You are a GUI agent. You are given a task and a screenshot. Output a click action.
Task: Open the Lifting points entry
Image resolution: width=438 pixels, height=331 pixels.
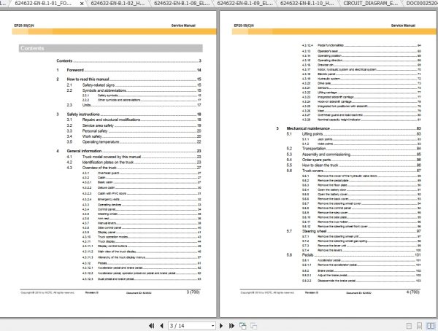click(353, 134)
